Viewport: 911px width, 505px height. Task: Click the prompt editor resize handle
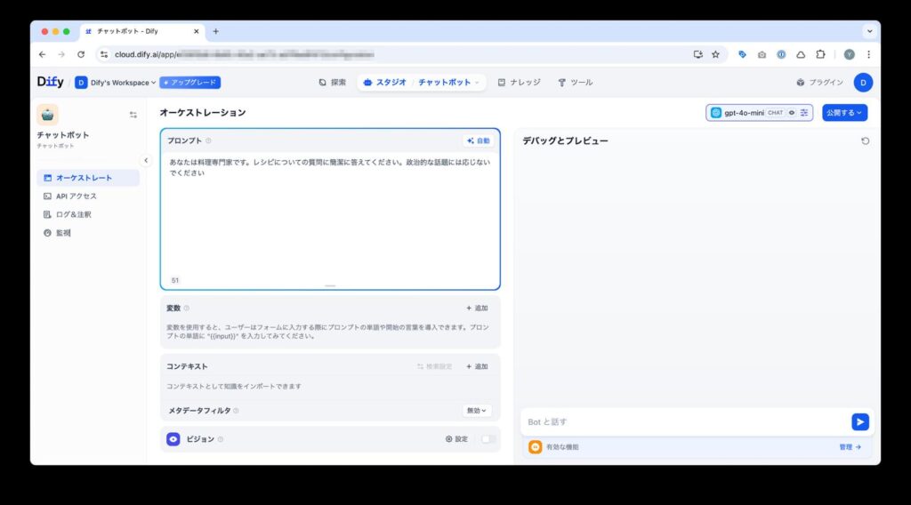pos(330,285)
